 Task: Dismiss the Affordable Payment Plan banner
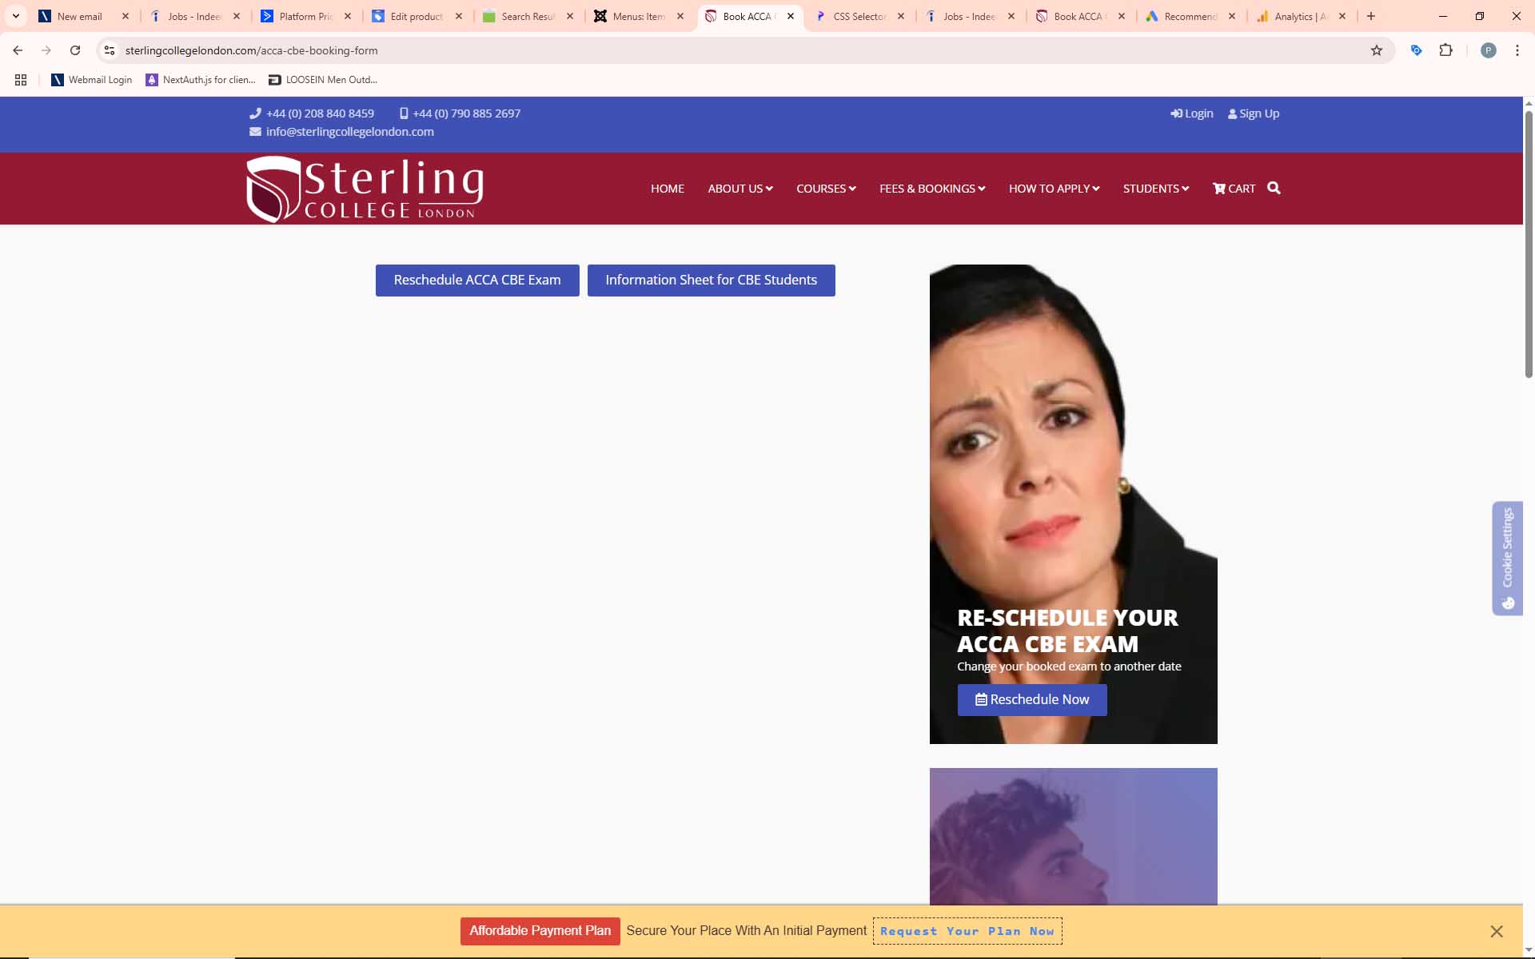point(1496,931)
